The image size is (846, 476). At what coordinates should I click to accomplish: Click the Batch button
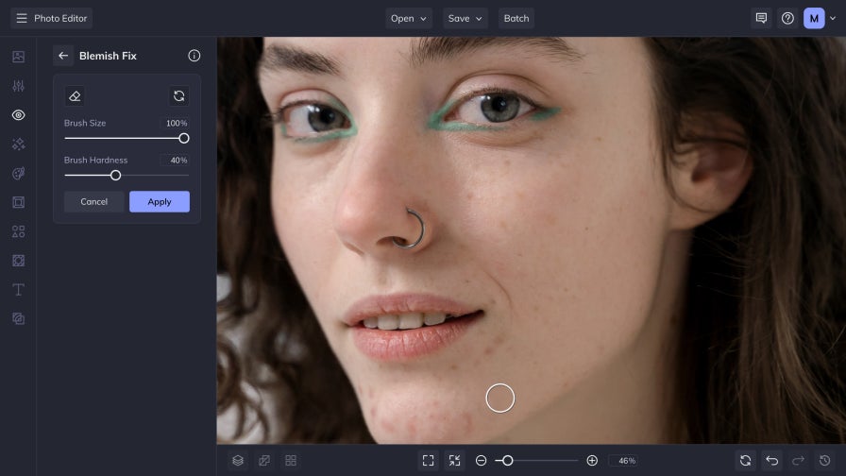coord(516,18)
